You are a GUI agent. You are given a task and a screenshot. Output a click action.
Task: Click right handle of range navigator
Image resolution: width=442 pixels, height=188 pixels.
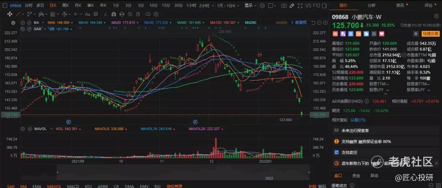(x=309, y=172)
